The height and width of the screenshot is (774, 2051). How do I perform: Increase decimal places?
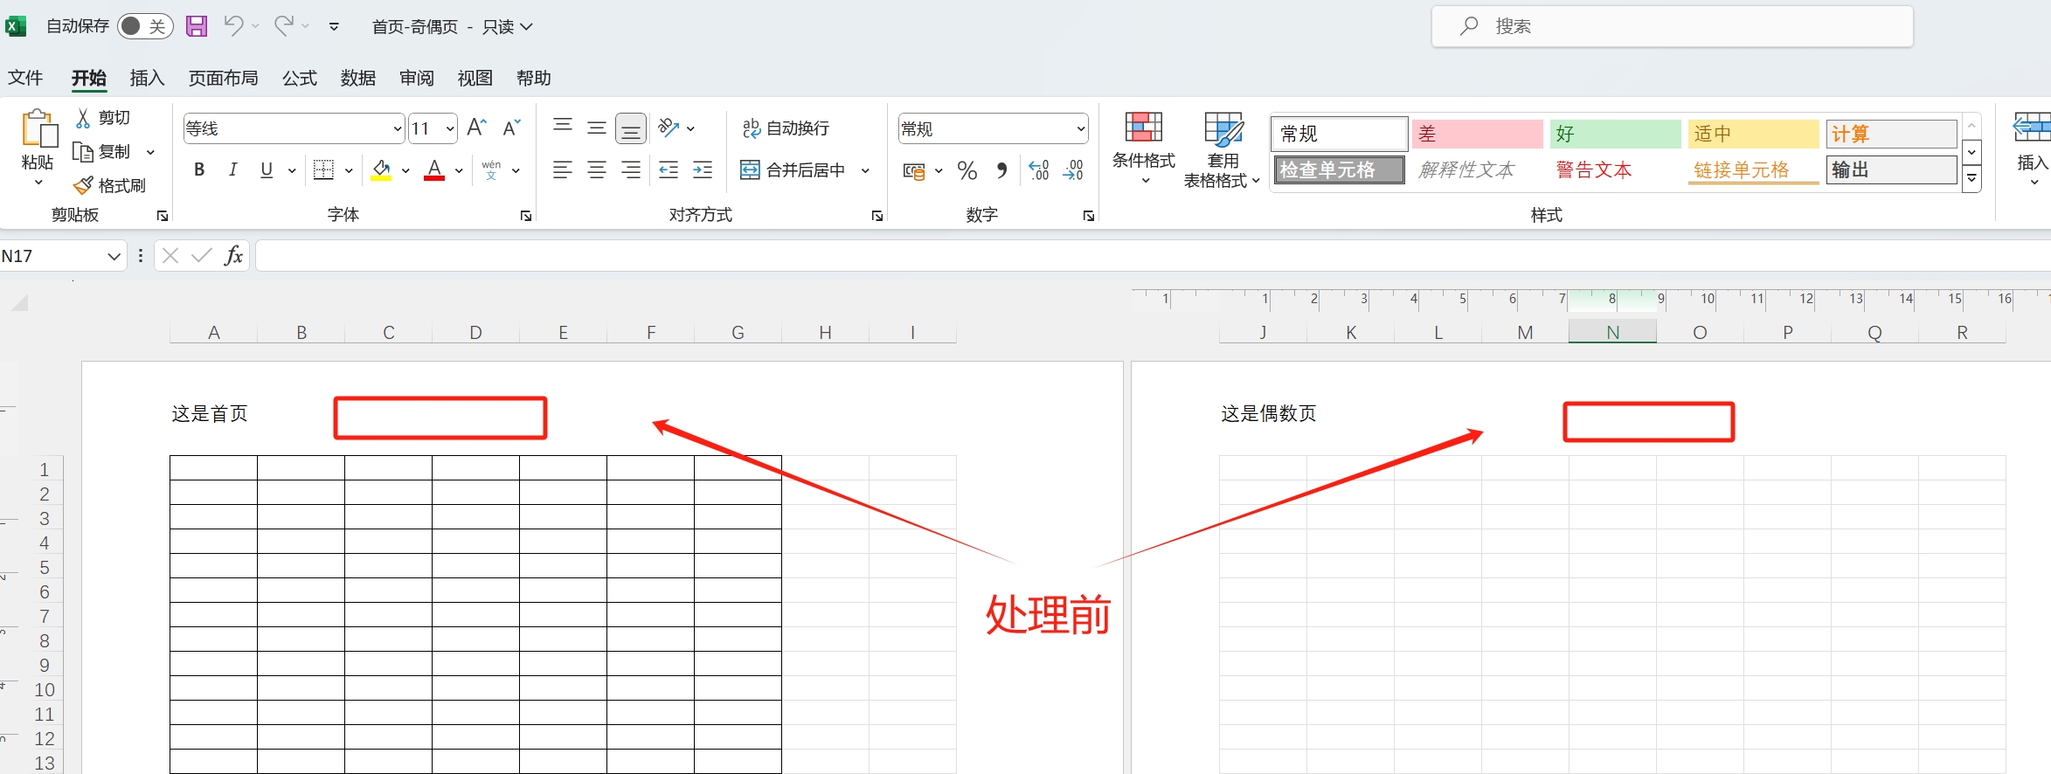[1039, 170]
